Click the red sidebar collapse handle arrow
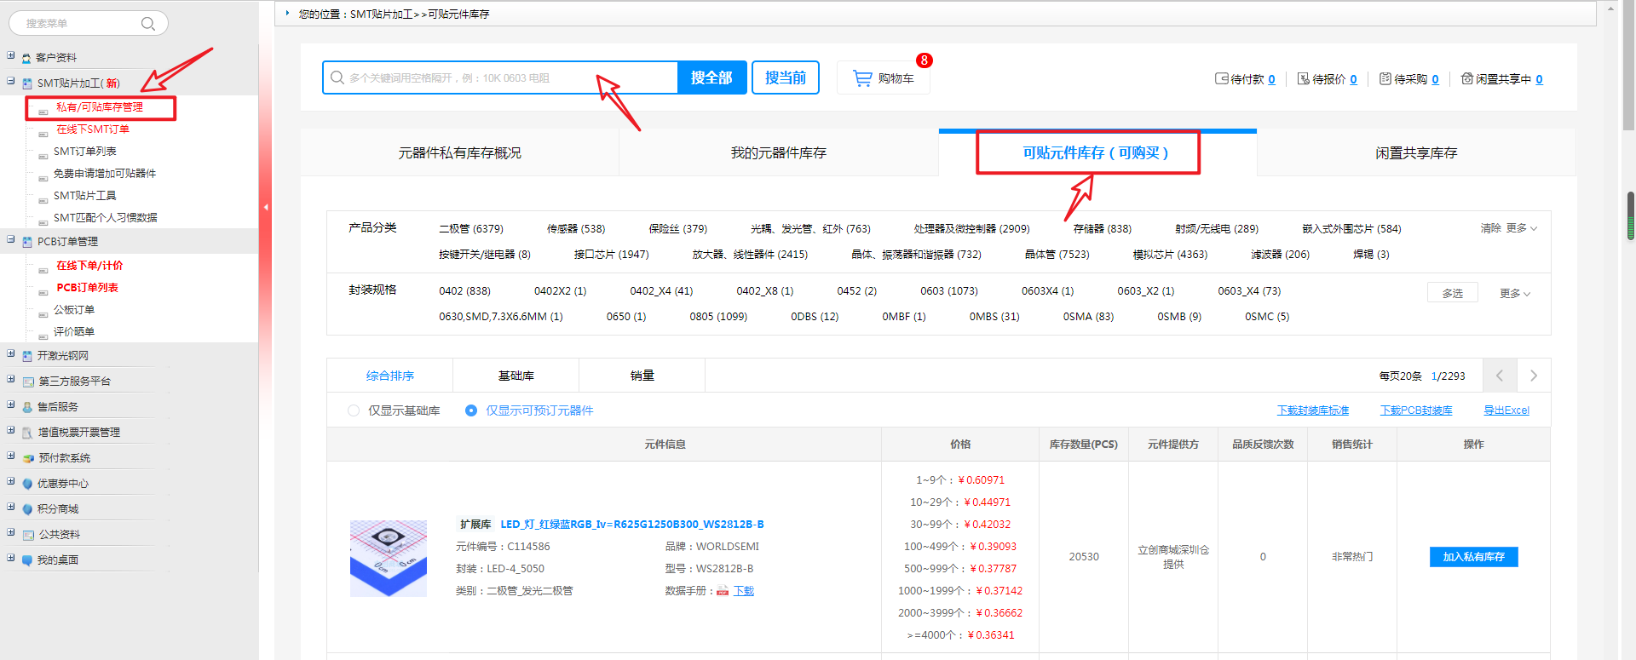This screenshot has height=660, width=1636. tap(266, 207)
